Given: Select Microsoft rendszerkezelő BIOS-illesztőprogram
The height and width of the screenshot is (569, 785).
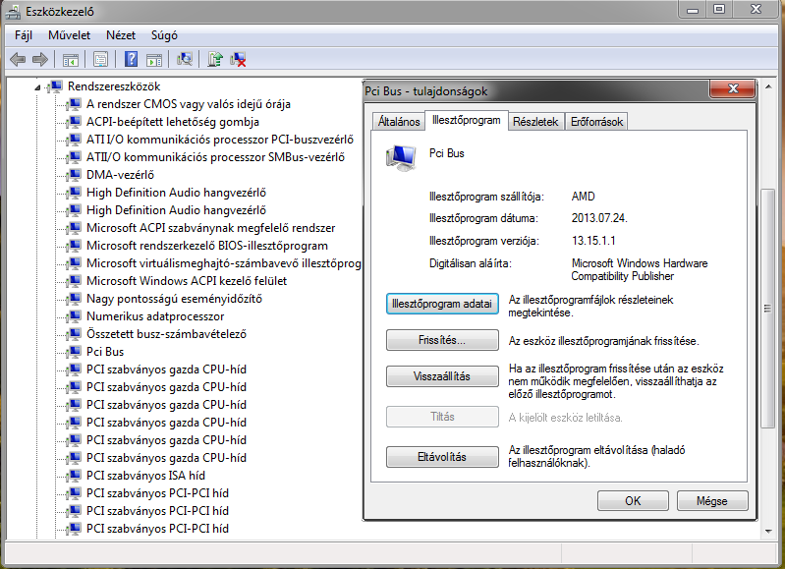Looking at the screenshot, I should pos(207,246).
